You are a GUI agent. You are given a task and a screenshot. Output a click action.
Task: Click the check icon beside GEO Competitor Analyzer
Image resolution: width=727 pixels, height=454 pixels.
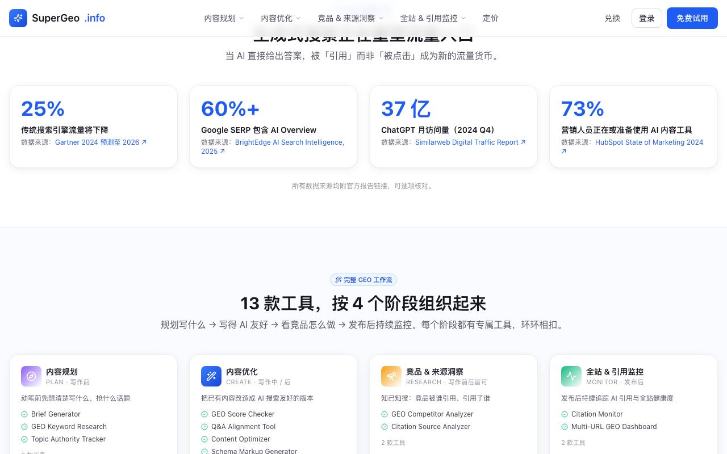tap(385, 414)
